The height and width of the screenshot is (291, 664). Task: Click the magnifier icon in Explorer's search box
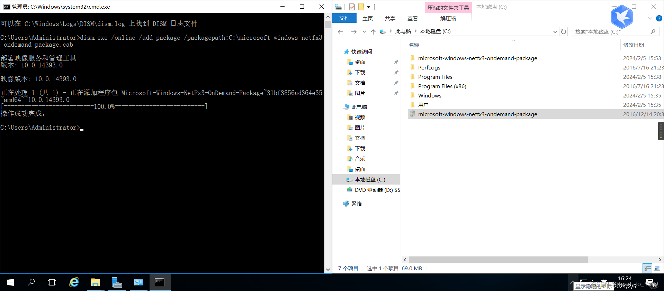[x=653, y=32]
